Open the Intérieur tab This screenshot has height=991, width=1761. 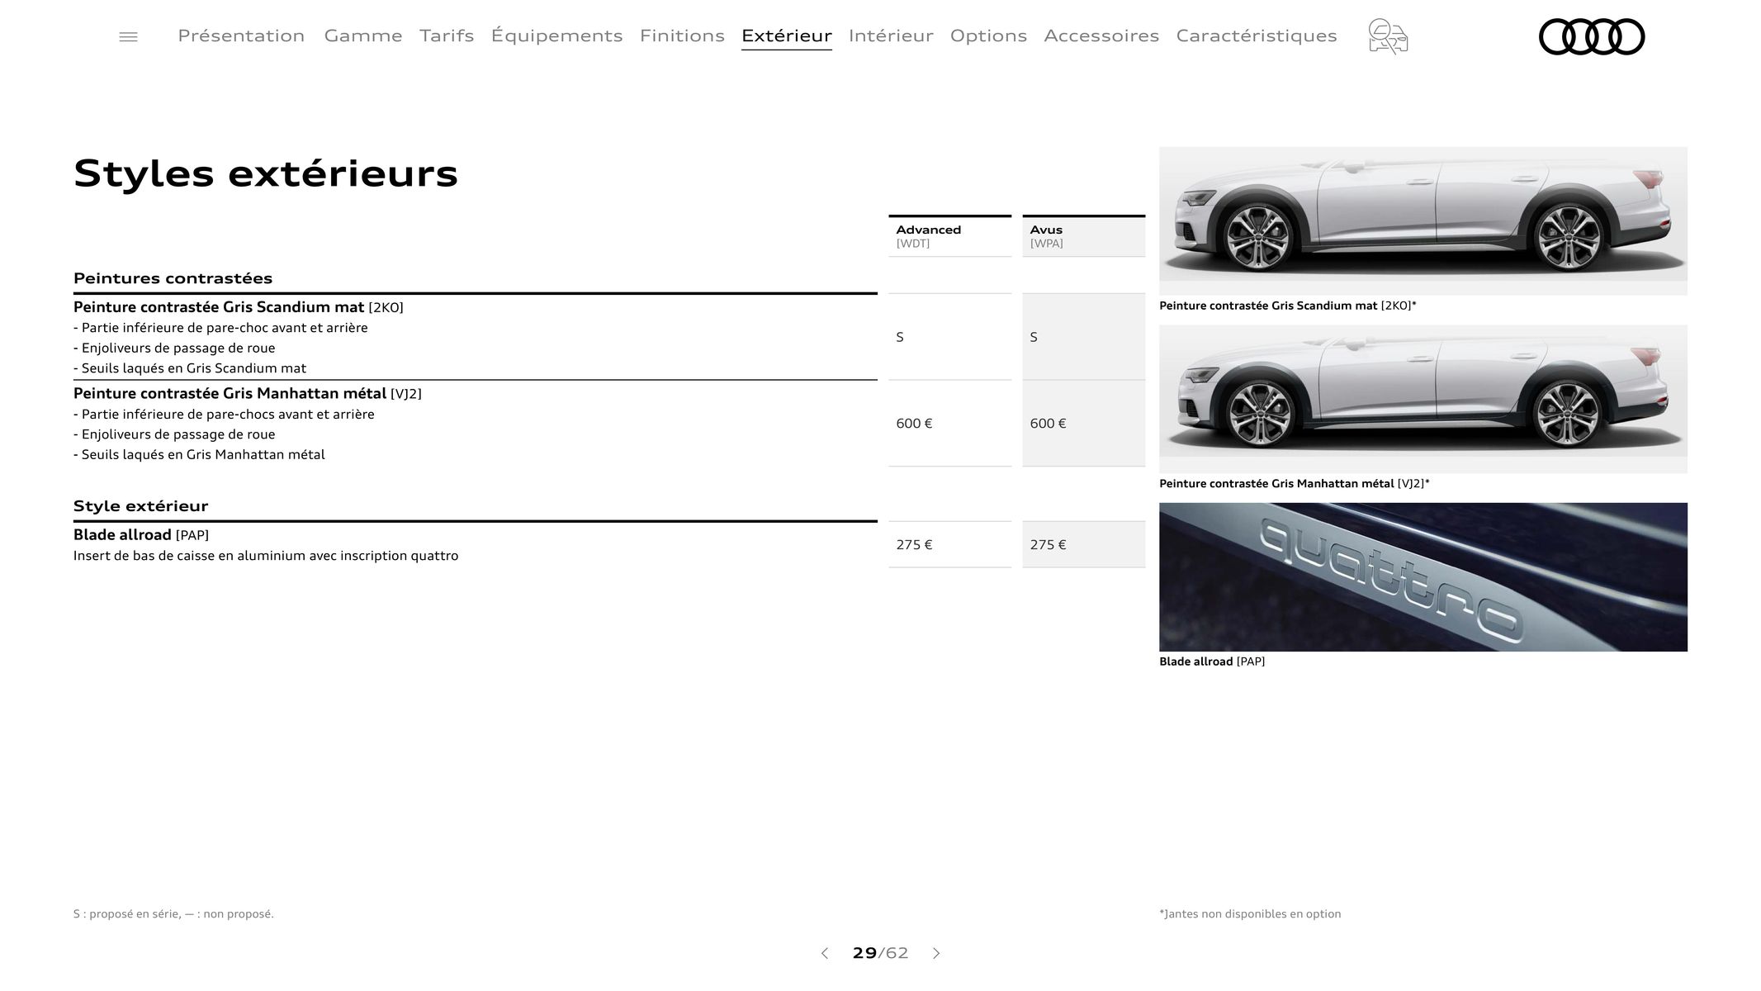click(891, 36)
